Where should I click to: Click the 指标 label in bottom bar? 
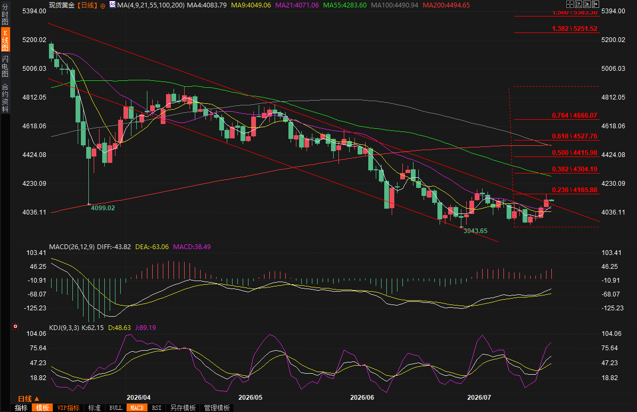(21, 408)
